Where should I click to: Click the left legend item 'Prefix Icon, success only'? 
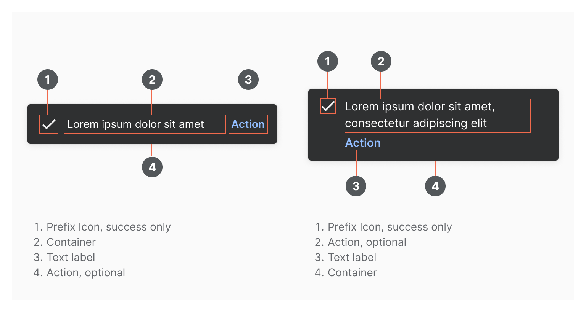(102, 227)
